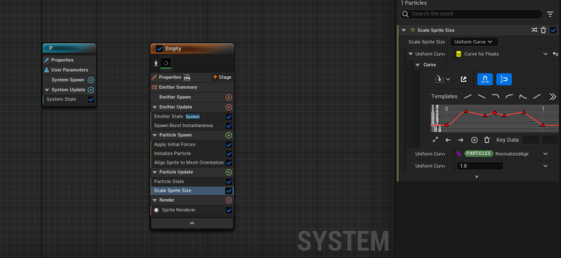Open curve in external curve editor
Screen dimensions: 561x258
(x=463, y=79)
